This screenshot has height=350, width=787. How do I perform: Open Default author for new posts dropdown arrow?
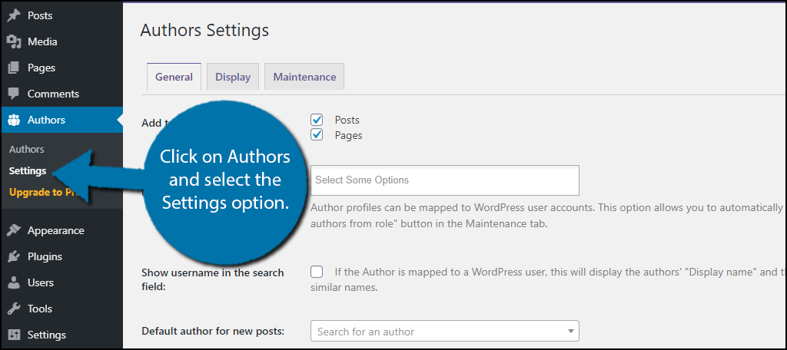570,332
